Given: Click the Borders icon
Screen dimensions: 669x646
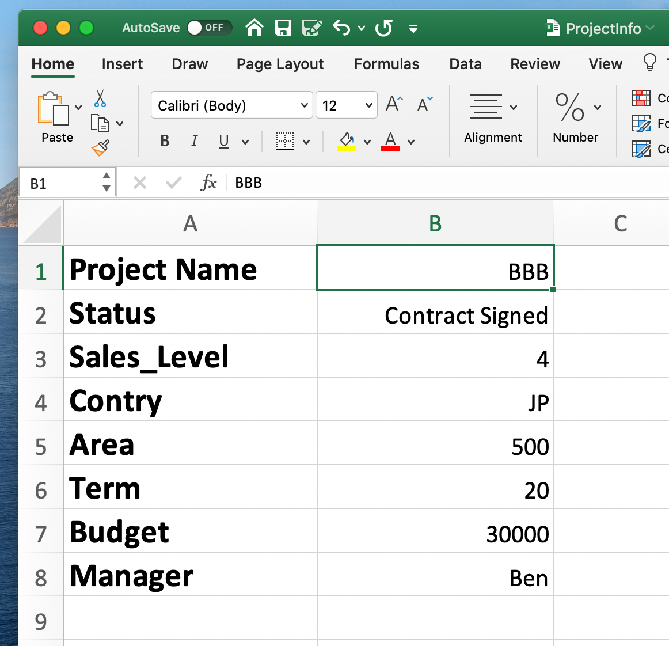Looking at the screenshot, I should [284, 141].
